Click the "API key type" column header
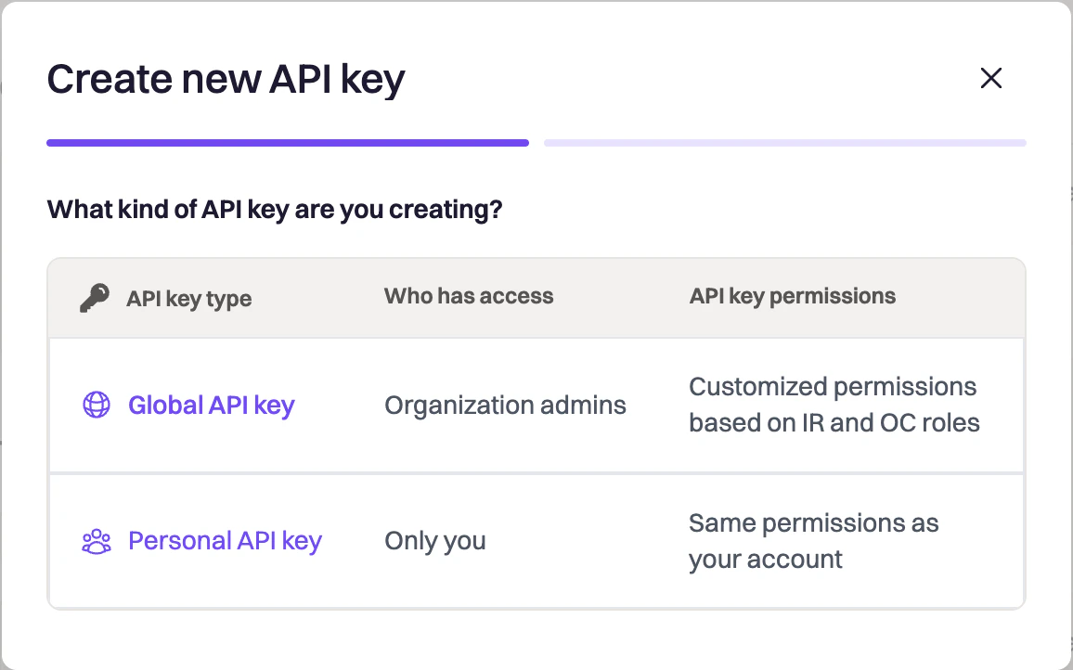Viewport: 1073px width, 670px height. (x=189, y=299)
